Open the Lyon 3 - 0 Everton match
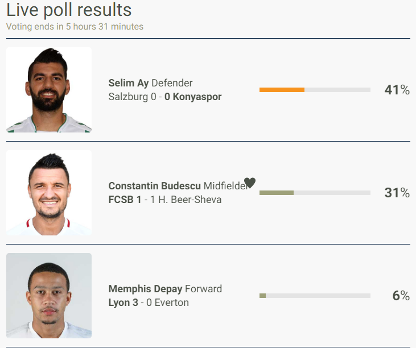The width and height of the screenshot is (416, 348). click(149, 303)
